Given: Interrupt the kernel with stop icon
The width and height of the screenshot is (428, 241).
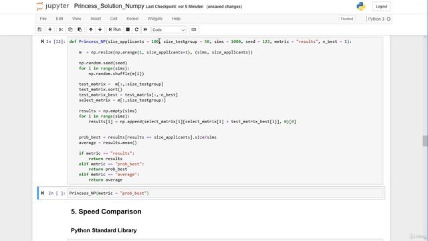Looking at the screenshot, I should point(128,29).
